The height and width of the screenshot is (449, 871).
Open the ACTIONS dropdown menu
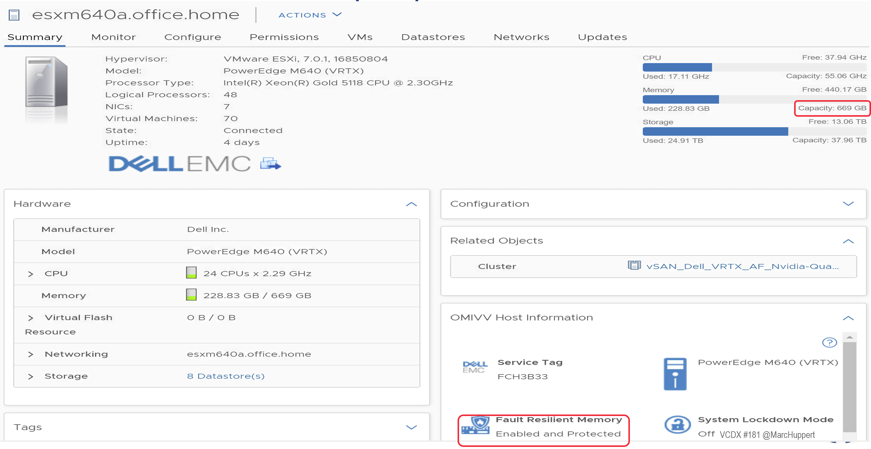coord(310,15)
